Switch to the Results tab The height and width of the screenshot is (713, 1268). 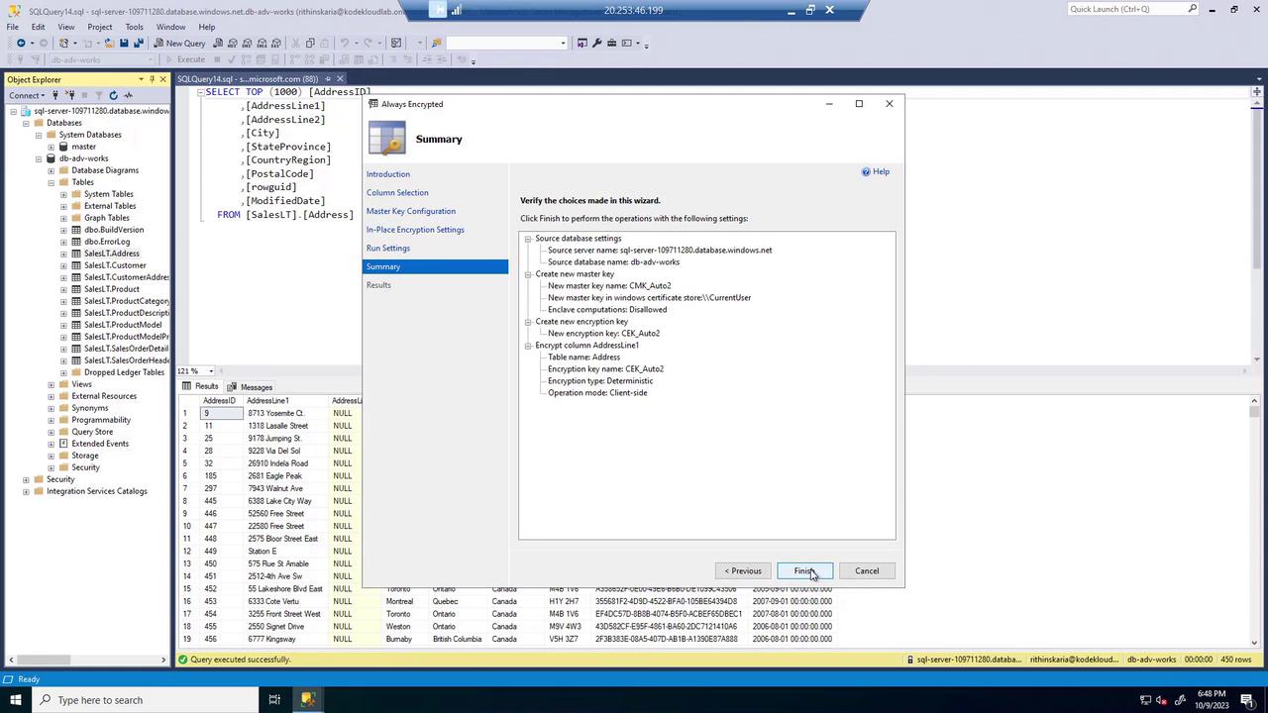(x=200, y=386)
